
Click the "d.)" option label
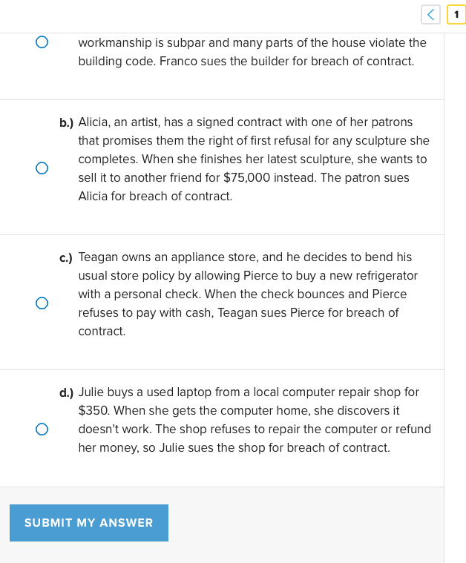pyautogui.click(x=67, y=392)
